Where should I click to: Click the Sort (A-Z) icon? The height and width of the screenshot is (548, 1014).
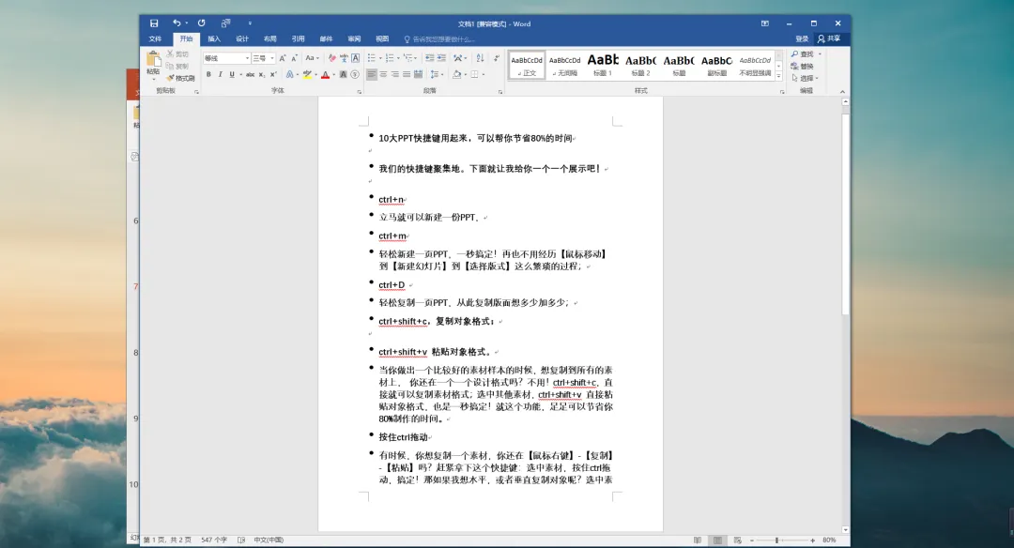480,58
